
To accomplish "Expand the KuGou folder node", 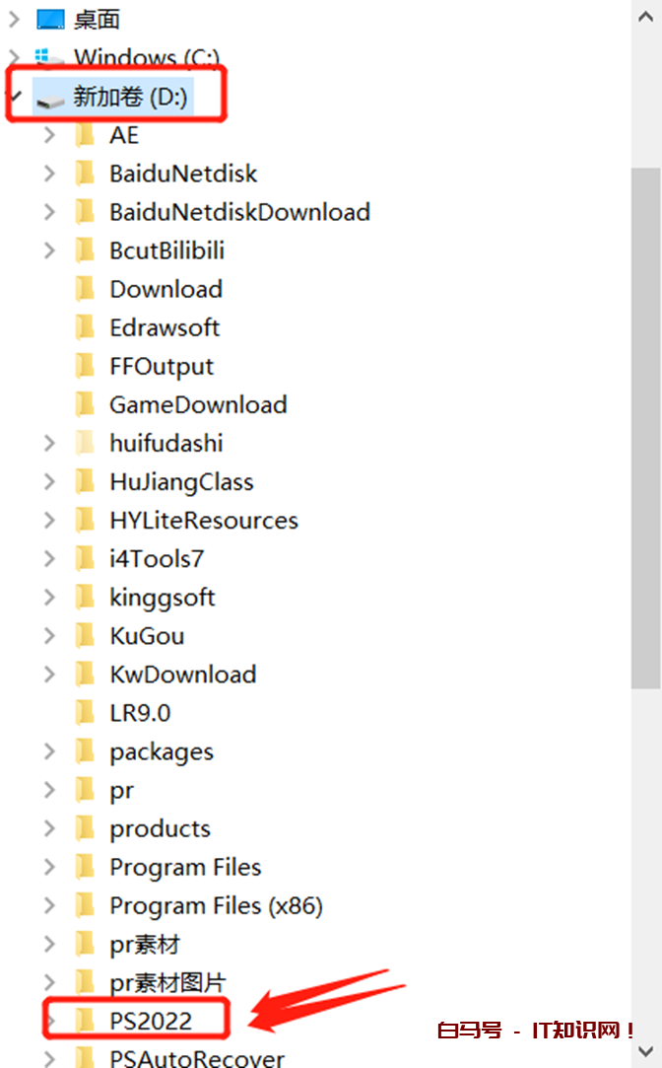I will click(50, 636).
